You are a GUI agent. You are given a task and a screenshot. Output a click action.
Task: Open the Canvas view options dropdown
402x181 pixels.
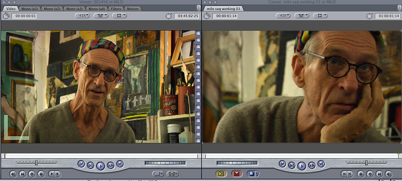320,16
